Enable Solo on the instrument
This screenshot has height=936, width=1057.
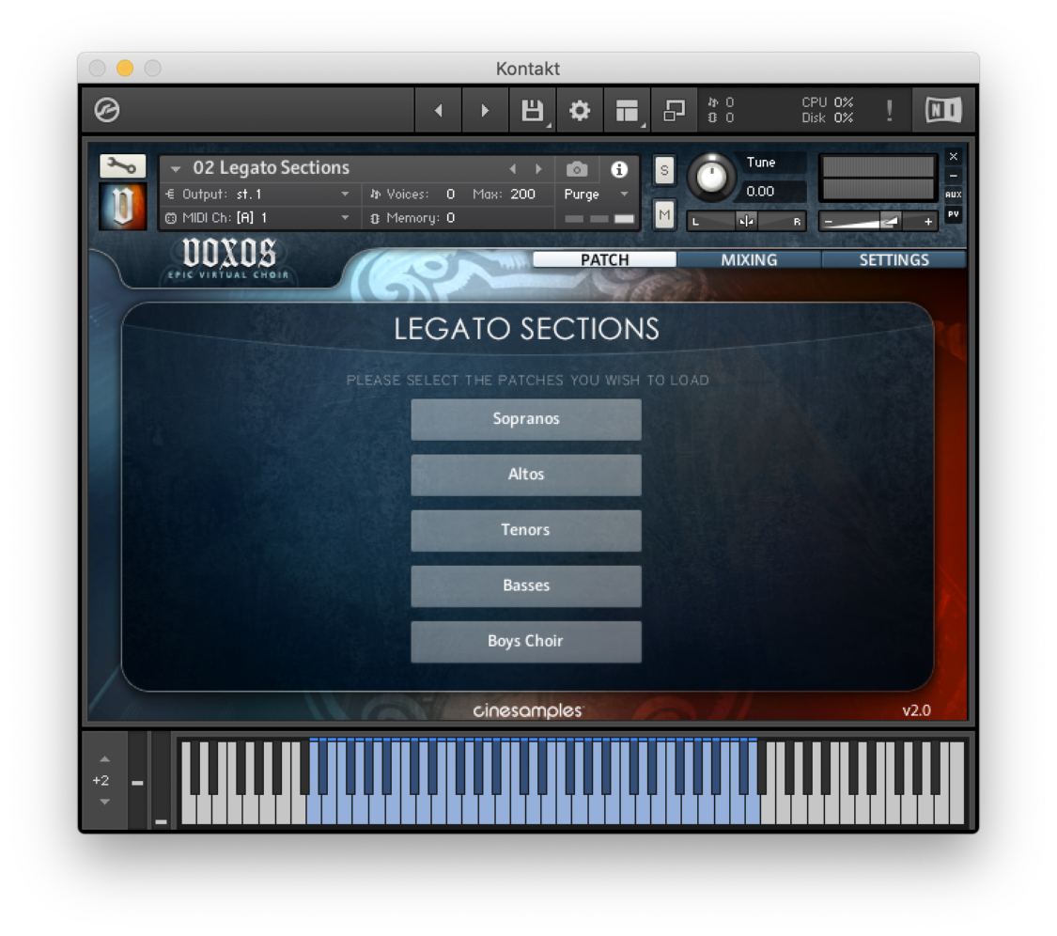pos(664,171)
